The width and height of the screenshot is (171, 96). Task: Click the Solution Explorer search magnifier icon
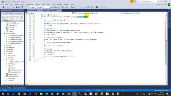[22, 16]
